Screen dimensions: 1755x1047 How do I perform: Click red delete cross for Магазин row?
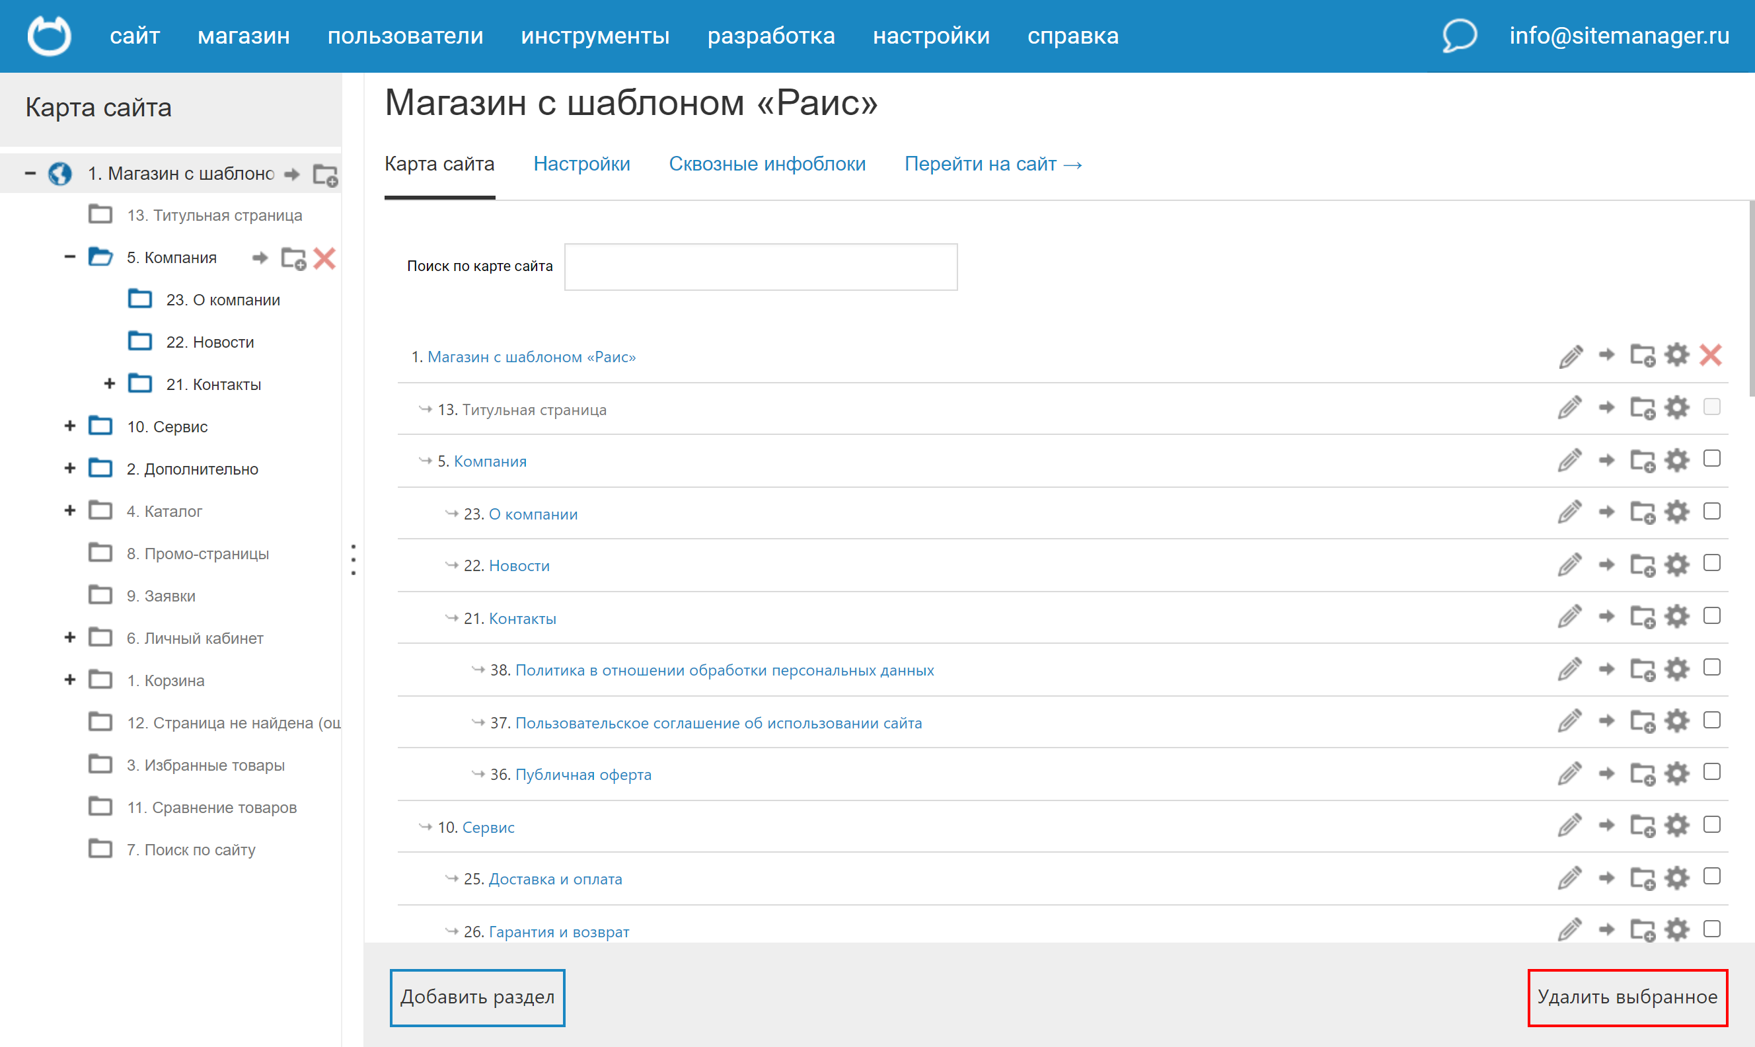[1711, 356]
